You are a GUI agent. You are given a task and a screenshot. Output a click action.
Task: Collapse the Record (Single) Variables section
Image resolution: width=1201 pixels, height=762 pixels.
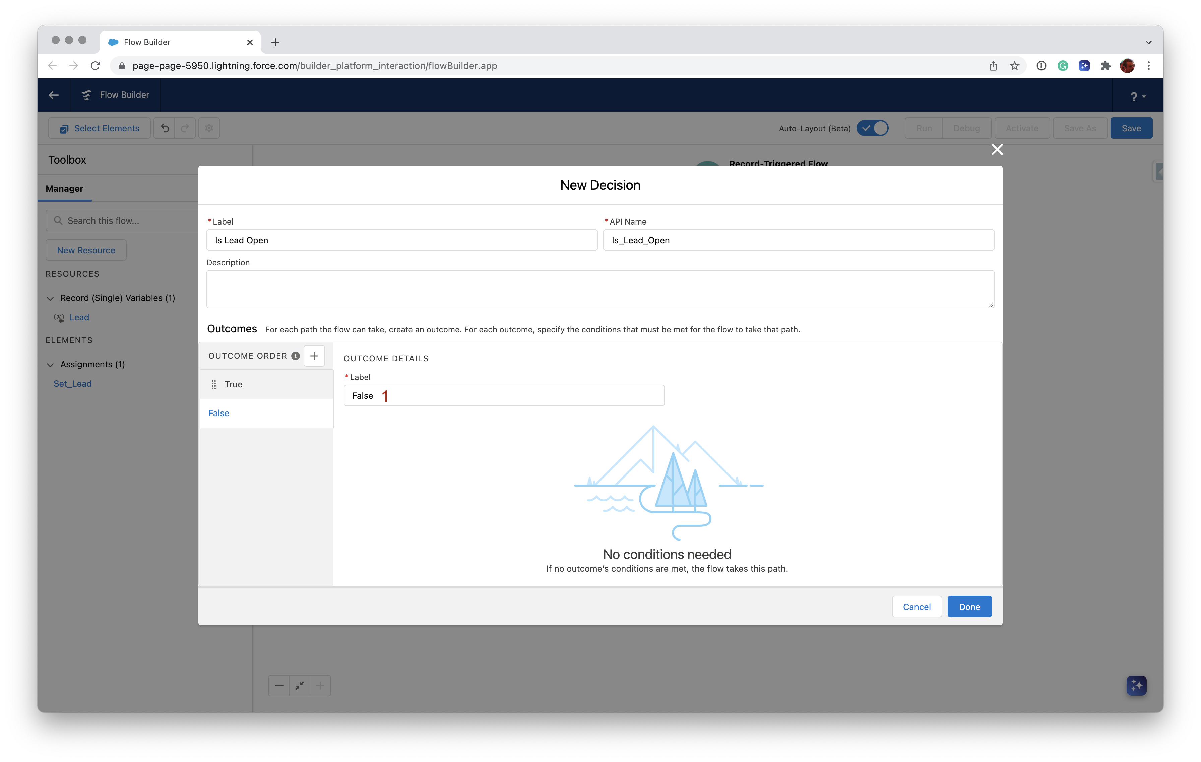click(x=50, y=298)
